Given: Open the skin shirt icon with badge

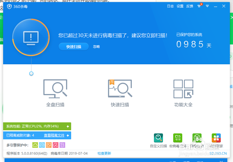Looking at the screenshot, I should [200, 6].
